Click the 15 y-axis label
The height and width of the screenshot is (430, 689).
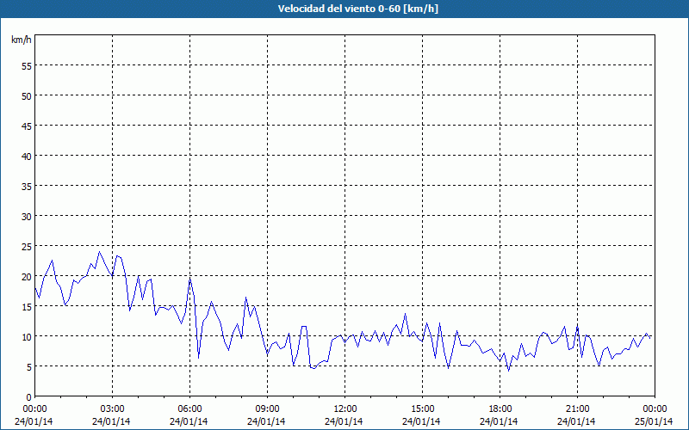coord(27,307)
